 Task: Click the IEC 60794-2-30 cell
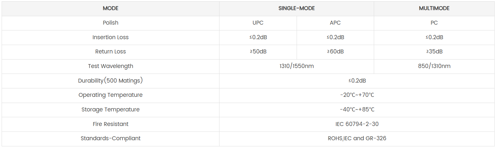click(357, 124)
